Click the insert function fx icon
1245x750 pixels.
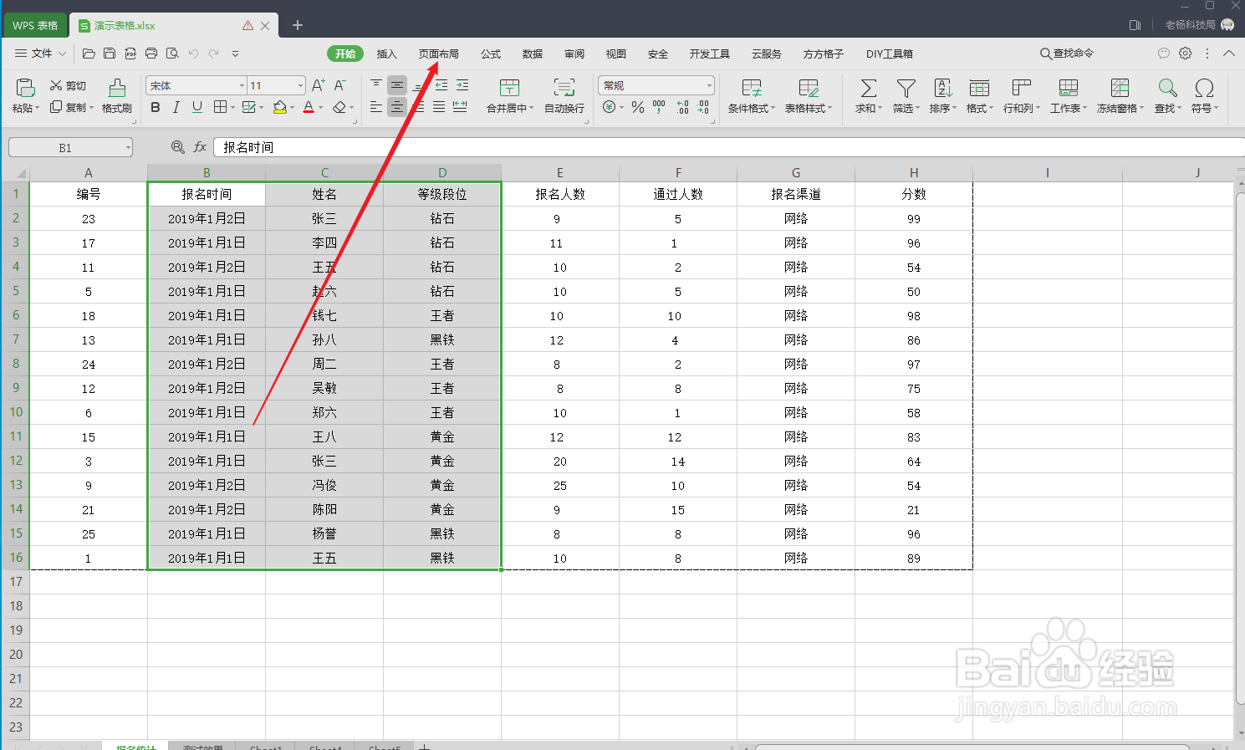click(200, 147)
